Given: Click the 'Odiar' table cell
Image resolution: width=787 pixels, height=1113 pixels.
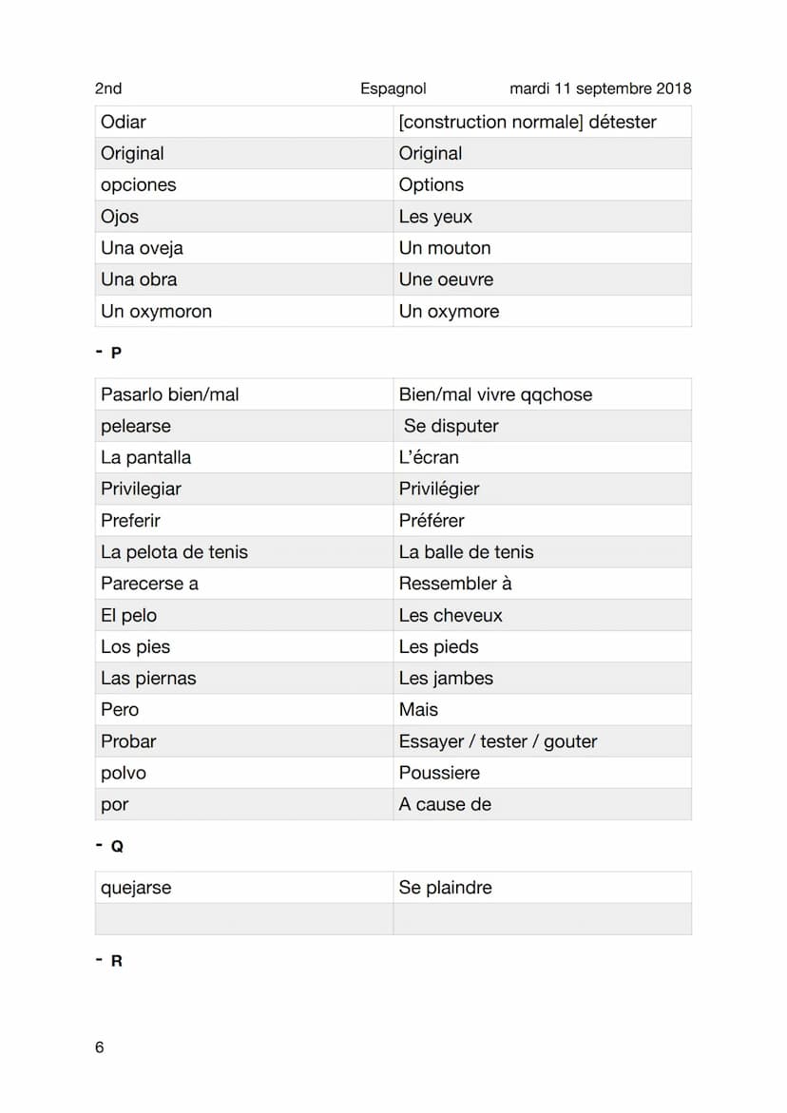Looking at the screenshot, I should click(244, 122).
